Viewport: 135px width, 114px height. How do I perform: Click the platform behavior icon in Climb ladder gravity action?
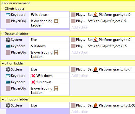coord(96,15)
